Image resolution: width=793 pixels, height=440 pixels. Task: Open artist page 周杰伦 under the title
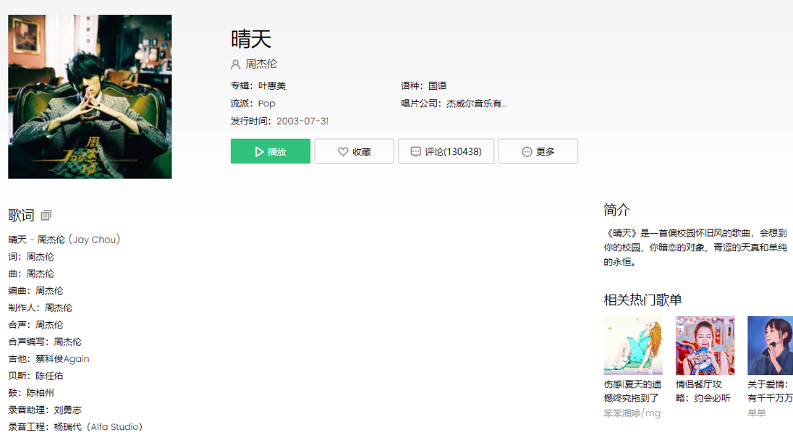tap(261, 64)
